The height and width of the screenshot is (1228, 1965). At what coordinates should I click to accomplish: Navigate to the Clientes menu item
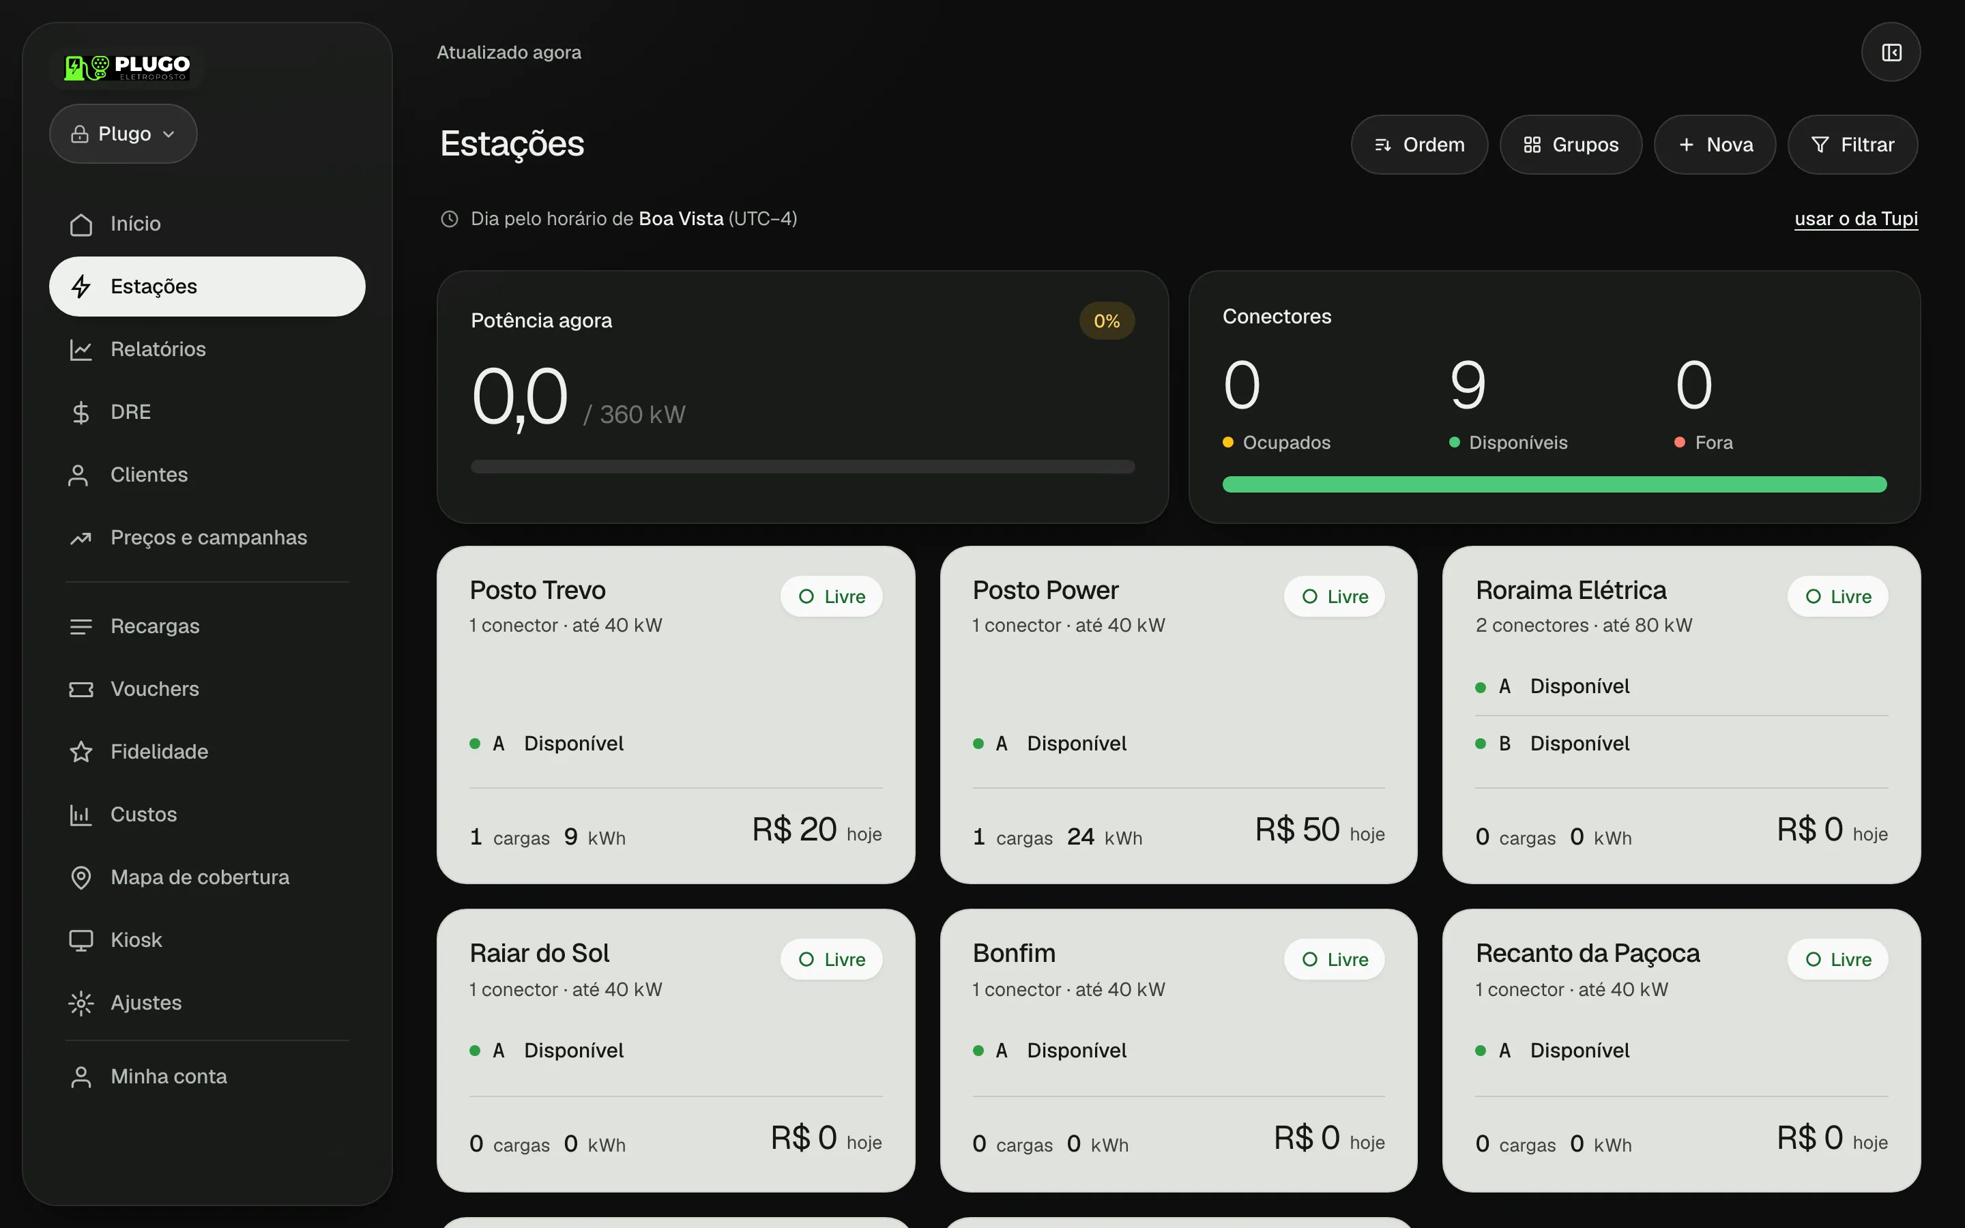(x=207, y=475)
